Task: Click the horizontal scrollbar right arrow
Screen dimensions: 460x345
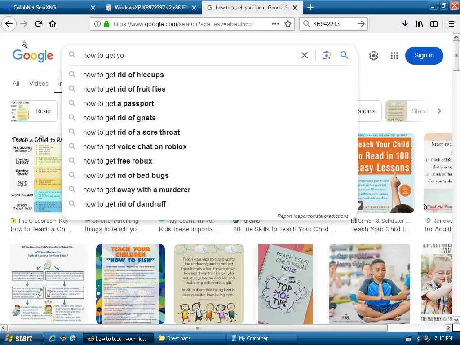Action: 448,327
